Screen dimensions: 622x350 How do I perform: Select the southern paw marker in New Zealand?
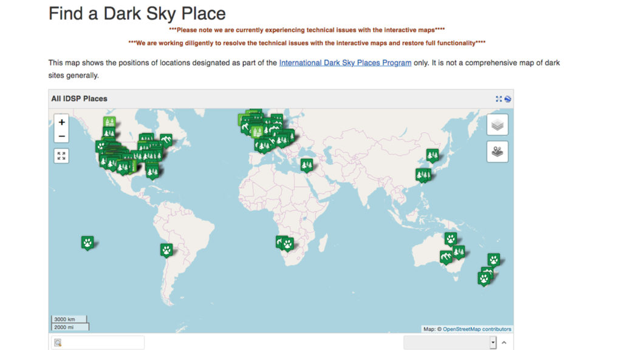coord(484,279)
